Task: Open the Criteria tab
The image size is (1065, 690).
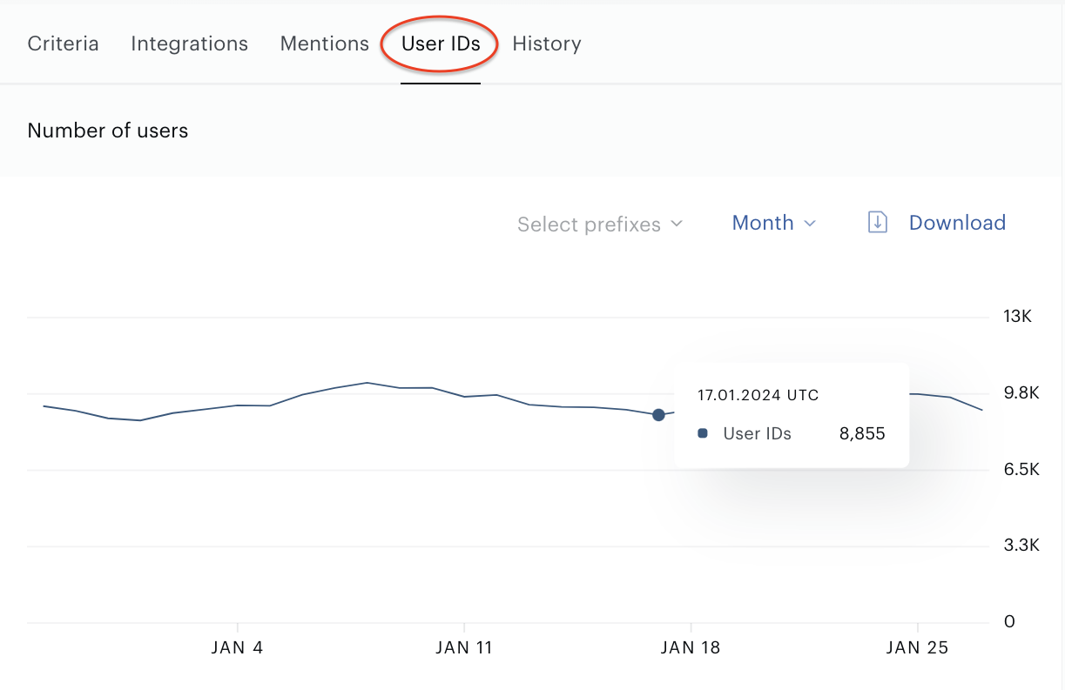Action: [63, 44]
